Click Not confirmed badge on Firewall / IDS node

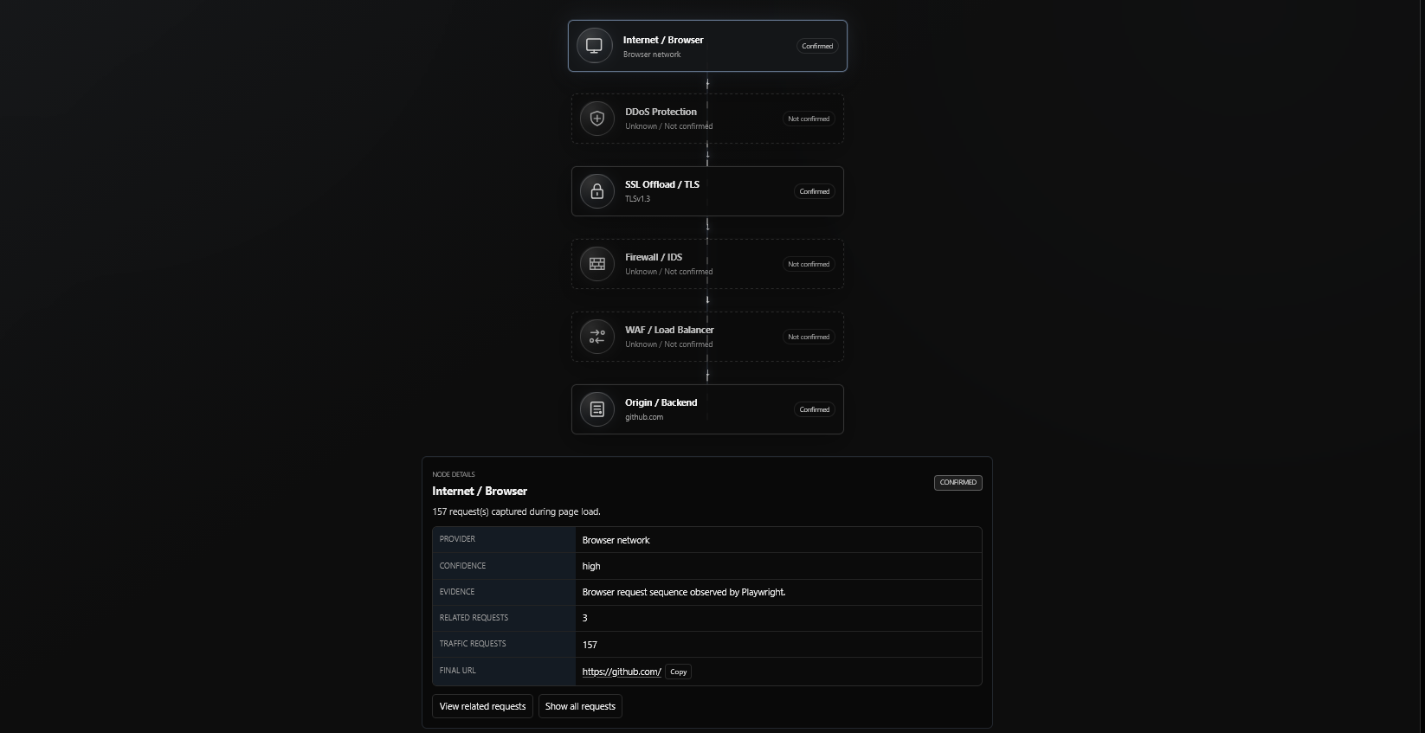click(809, 264)
